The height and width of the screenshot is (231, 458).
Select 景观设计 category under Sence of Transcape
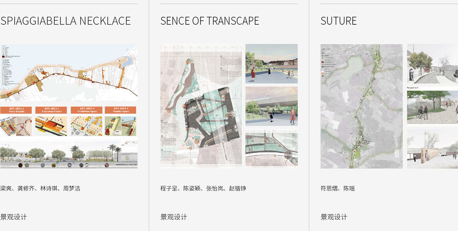(174, 217)
